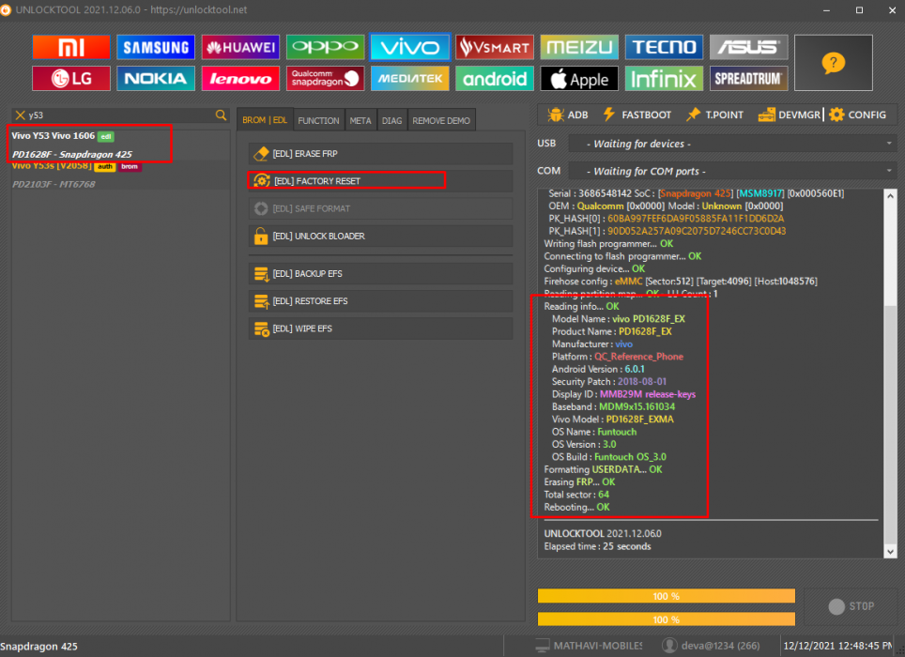Open the help question mark tile
Screen dimensions: 905x657
tap(834, 63)
